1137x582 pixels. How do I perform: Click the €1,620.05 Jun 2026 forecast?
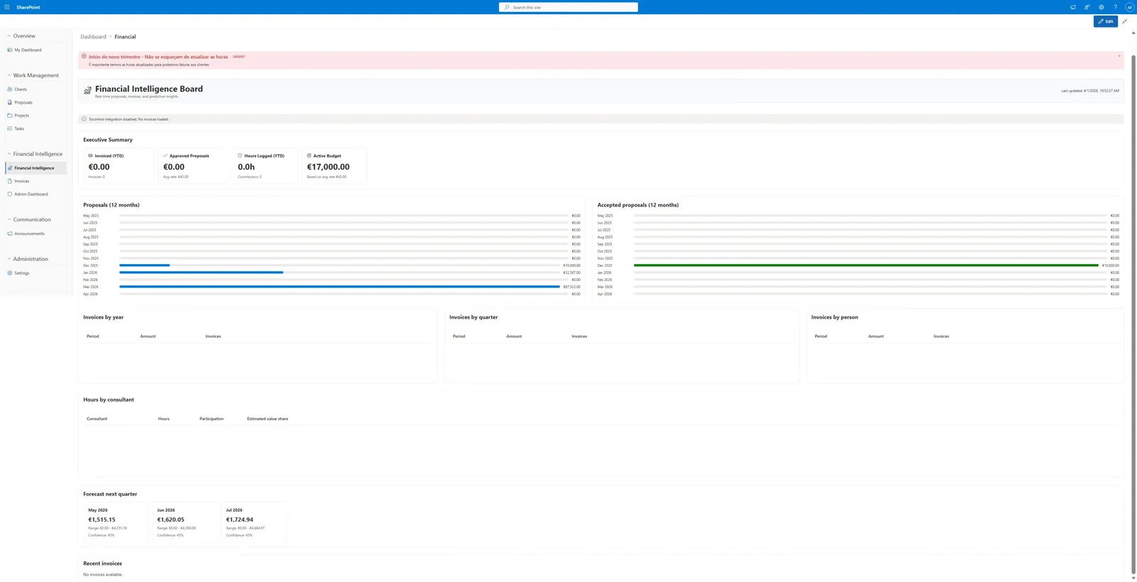pyautogui.click(x=171, y=520)
